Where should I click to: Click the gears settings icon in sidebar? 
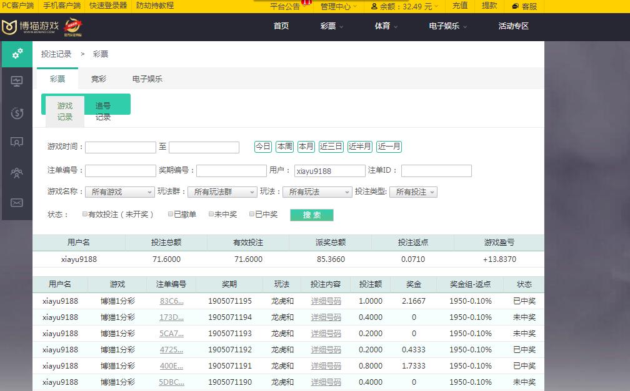tap(17, 54)
